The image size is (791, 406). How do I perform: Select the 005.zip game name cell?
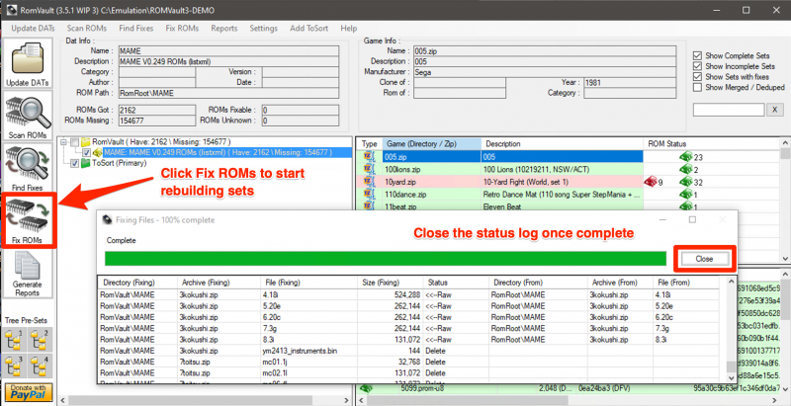[x=432, y=157]
